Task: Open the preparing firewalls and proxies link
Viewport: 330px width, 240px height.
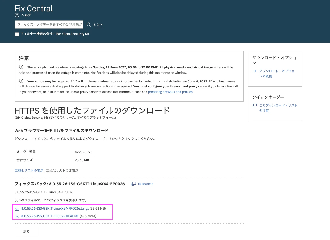Action: (170, 92)
